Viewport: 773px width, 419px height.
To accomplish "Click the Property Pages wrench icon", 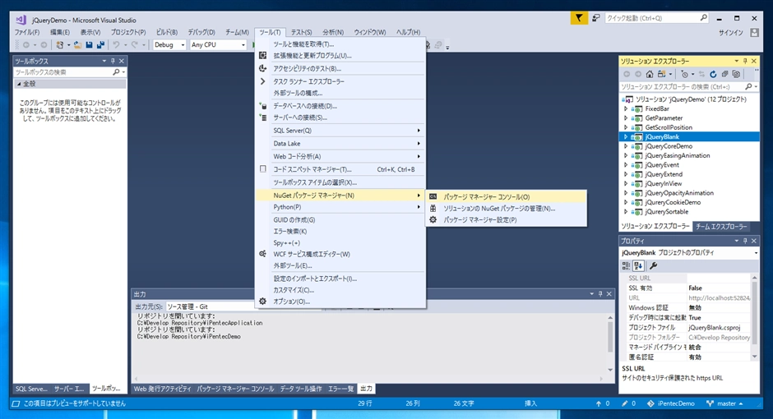I will point(653,265).
